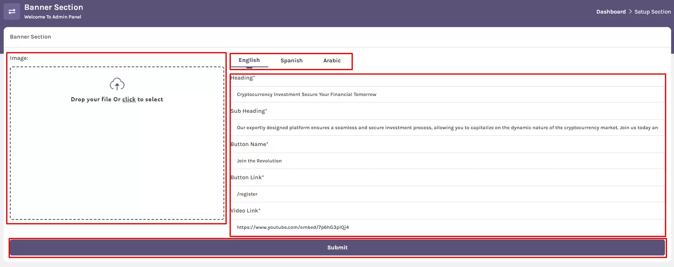Switch to the Spanish language tab
Image resolution: width=674 pixels, height=267 pixels.
tap(292, 60)
